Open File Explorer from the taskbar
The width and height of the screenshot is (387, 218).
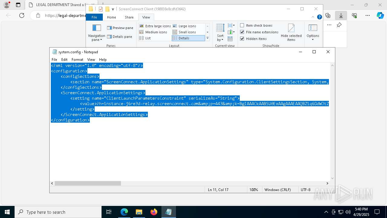(139, 212)
